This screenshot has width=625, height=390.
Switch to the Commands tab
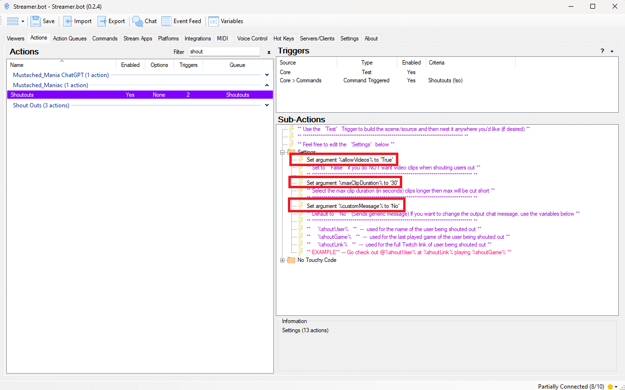click(x=105, y=39)
